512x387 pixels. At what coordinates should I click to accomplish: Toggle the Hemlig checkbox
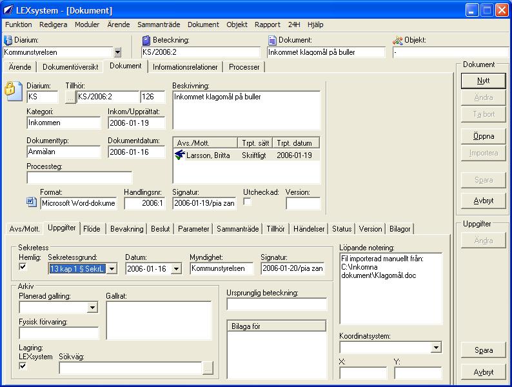click(x=23, y=267)
